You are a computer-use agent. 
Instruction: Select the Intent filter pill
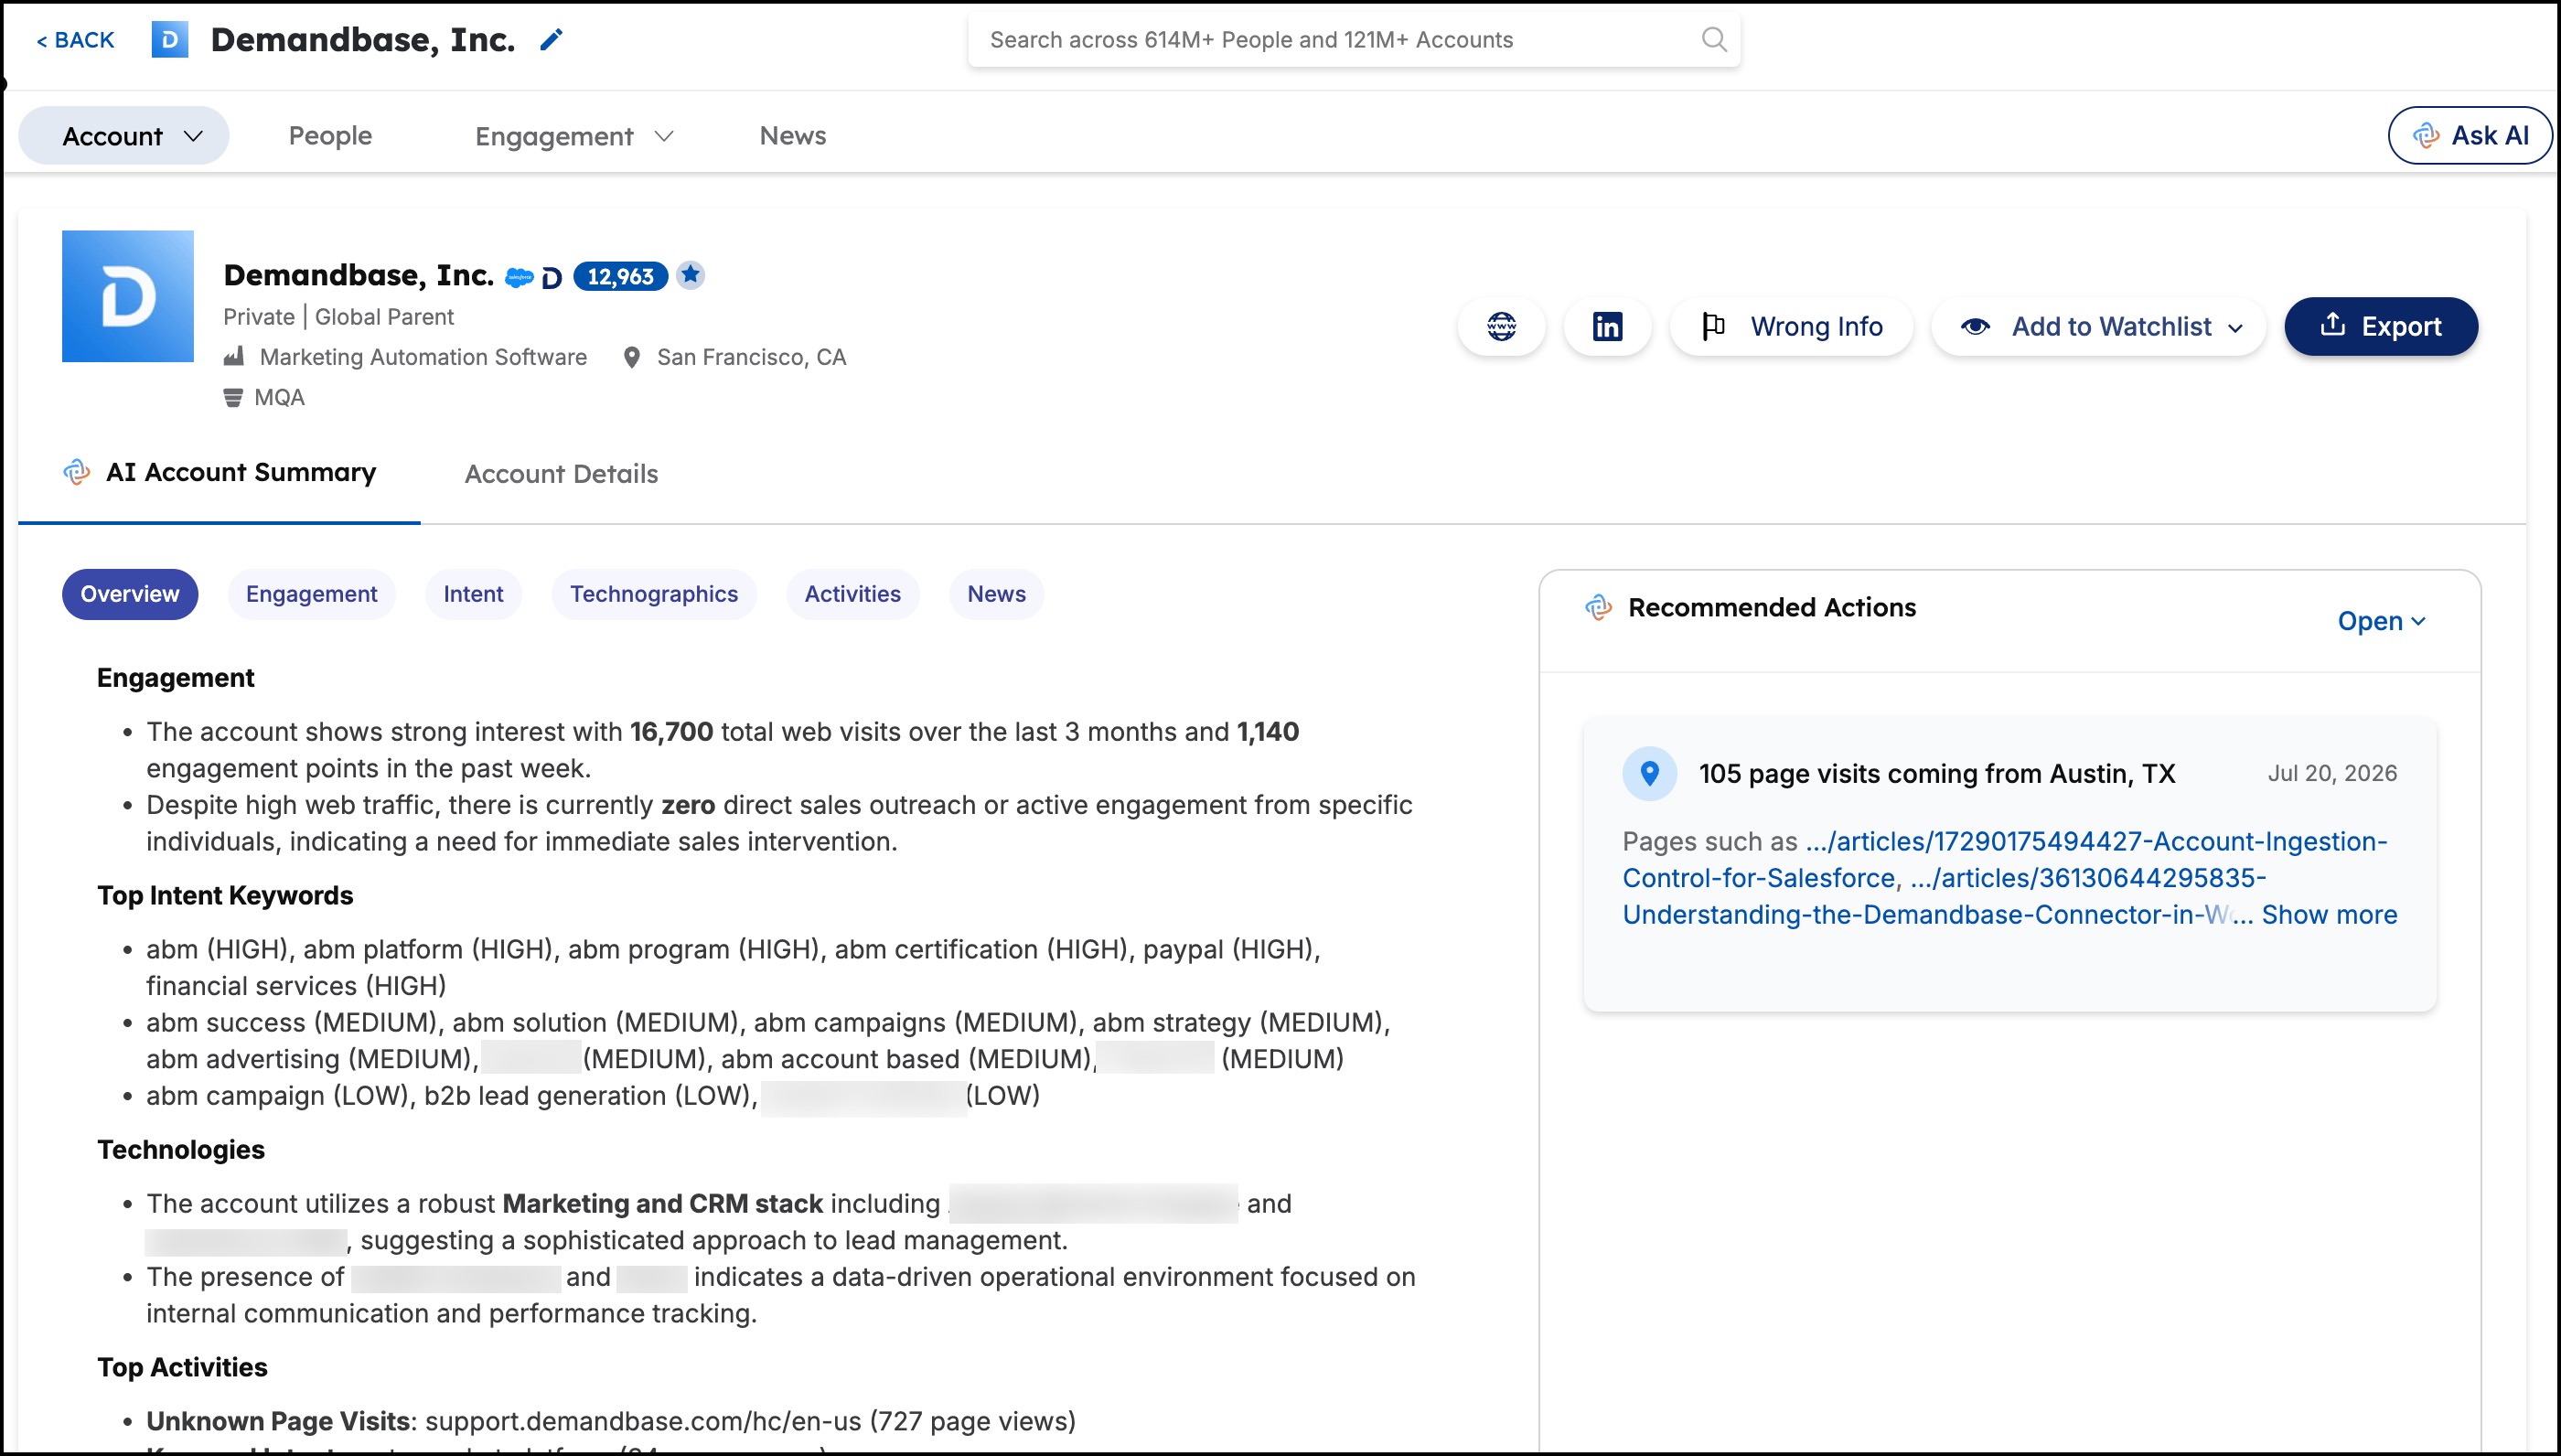(x=473, y=594)
